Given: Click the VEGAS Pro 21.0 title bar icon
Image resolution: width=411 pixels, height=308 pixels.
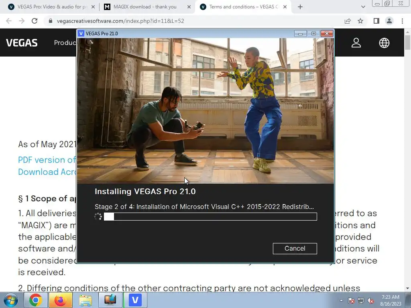Looking at the screenshot, I should click(81, 34).
